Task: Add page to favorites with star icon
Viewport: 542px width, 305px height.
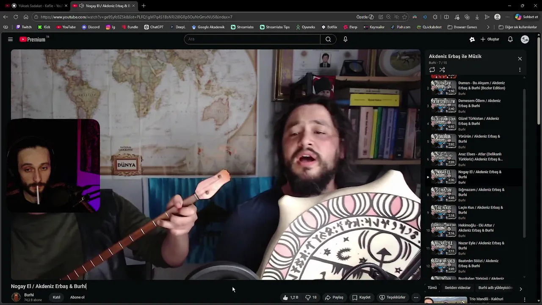Action: click(404, 17)
